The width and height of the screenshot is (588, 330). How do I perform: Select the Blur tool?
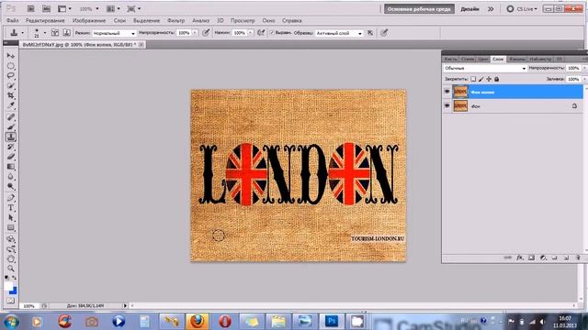(10, 177)
